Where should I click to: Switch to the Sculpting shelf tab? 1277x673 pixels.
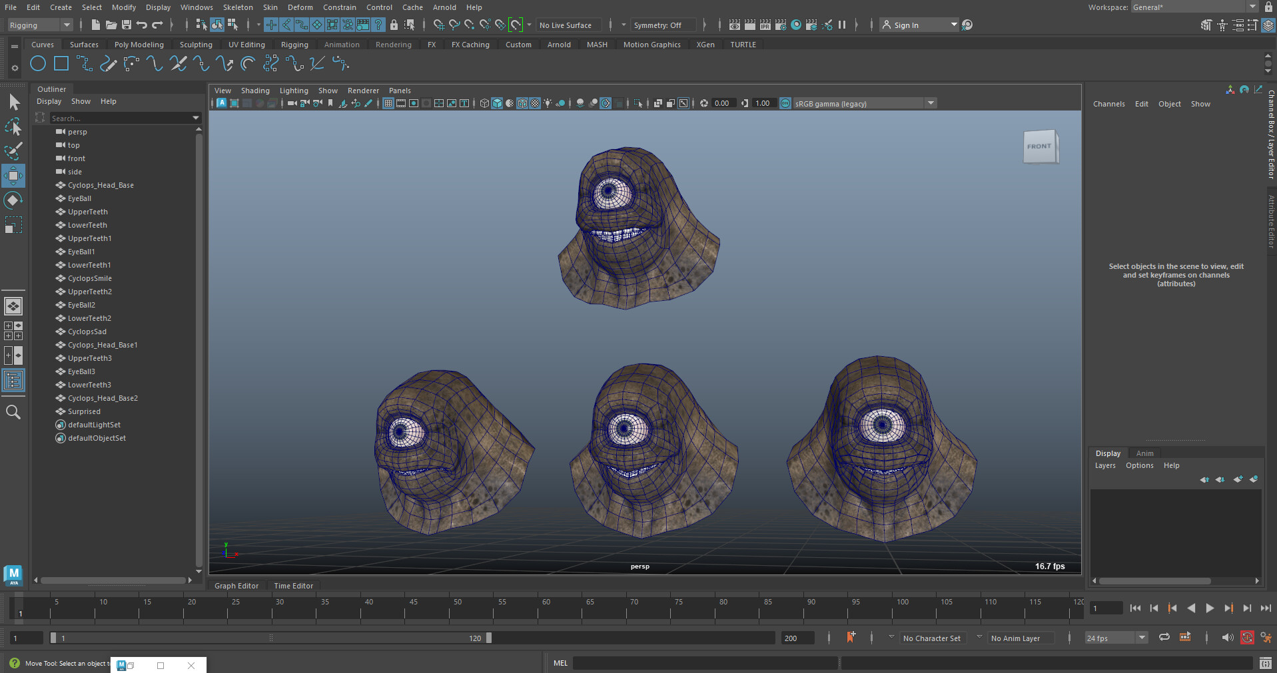tap(195, 44)
